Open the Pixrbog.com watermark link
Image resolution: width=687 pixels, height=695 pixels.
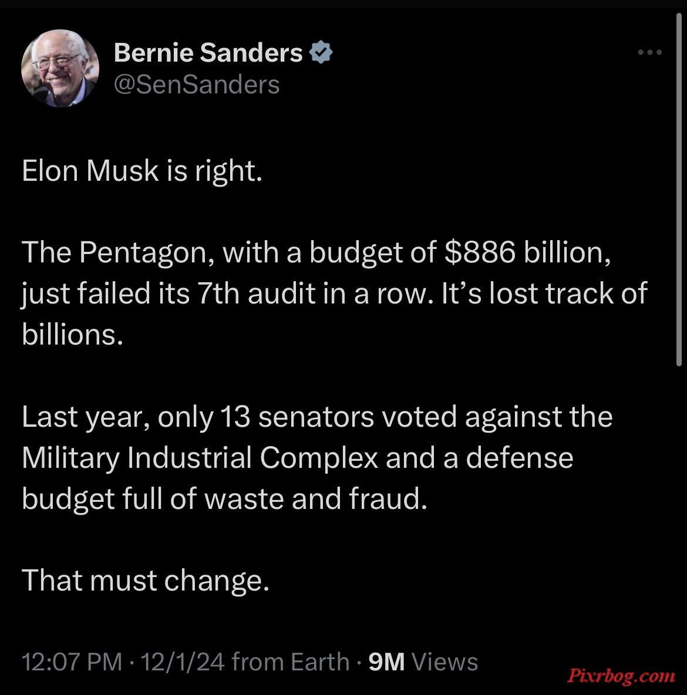[621, 676]
